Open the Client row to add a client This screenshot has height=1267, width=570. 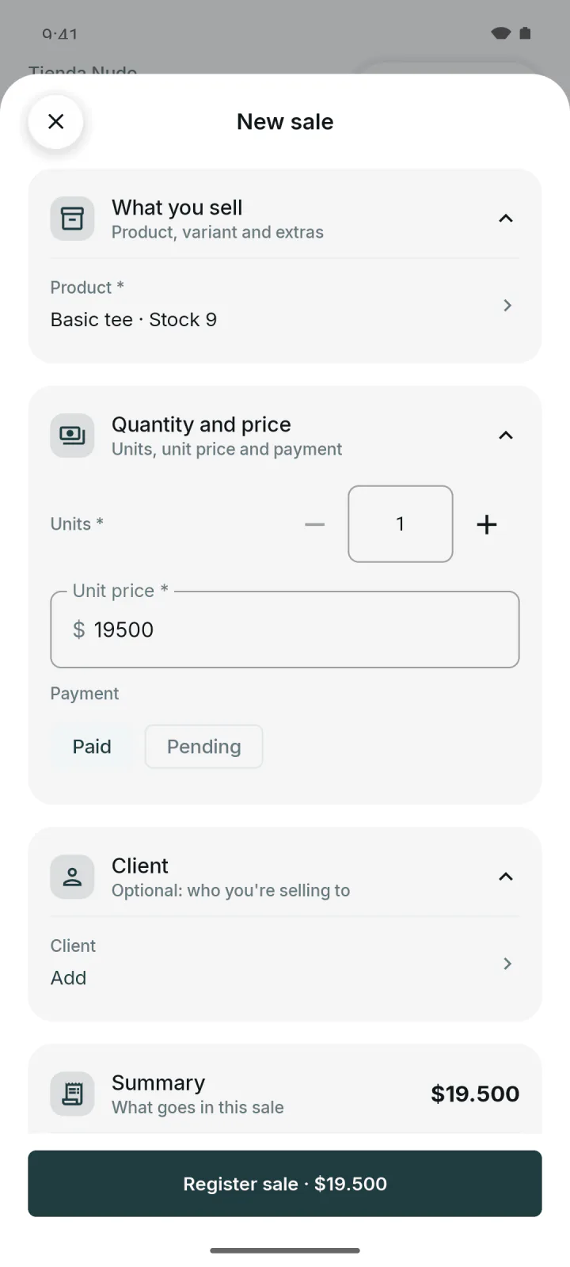click(x=285, y=963)
